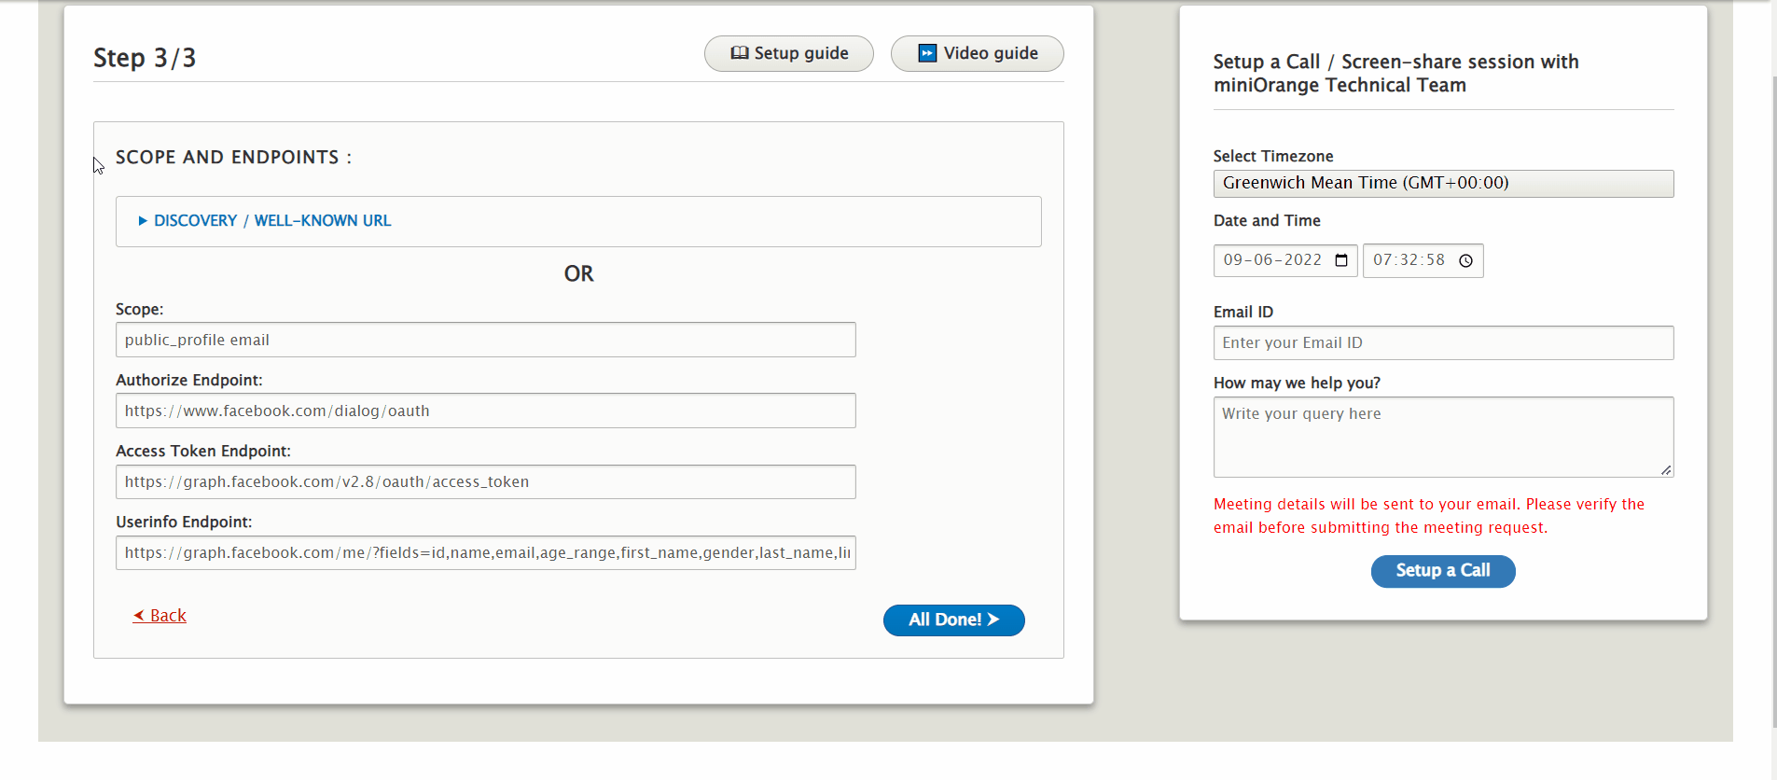The width and height of the screenshot is (1777, 780).
Task: Expand the Discovery / Well-Known URL section
Action: click(x=264, y=221)
